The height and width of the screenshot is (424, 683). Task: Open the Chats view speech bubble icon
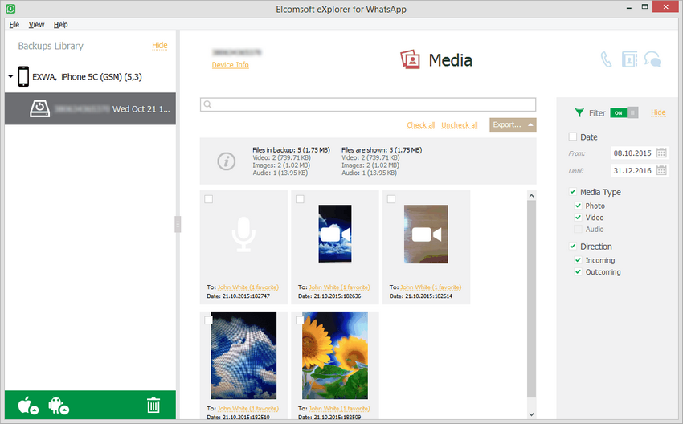tap(653, 59)
